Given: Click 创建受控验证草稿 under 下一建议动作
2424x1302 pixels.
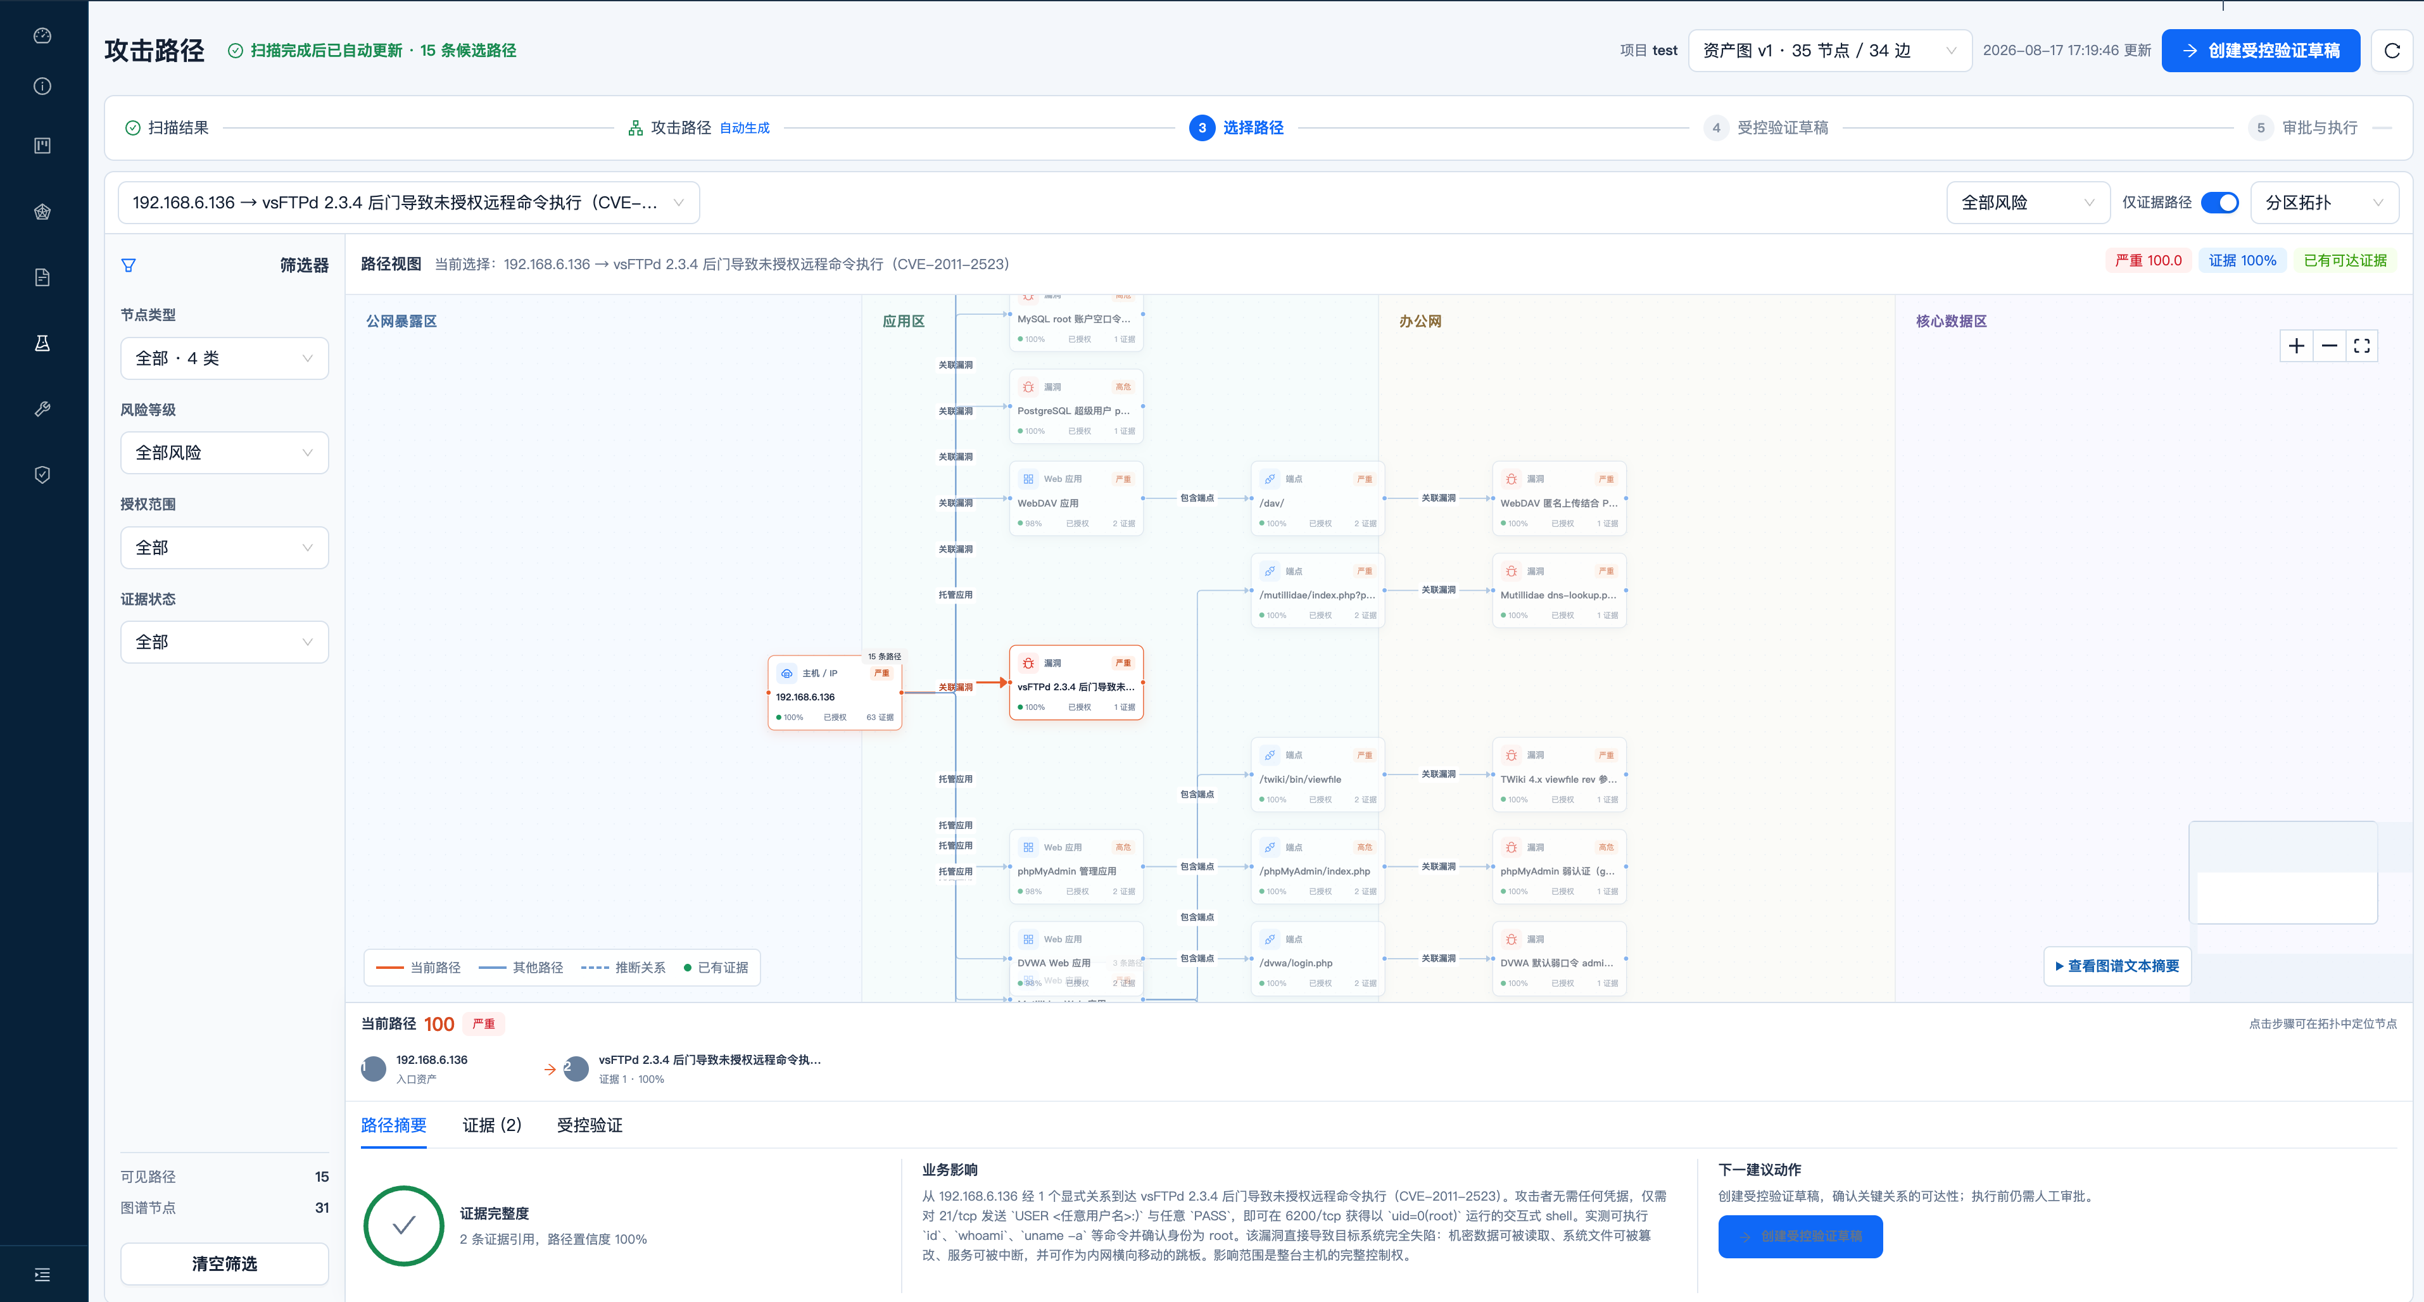Looking at the screenshot, I should click(1800, 1236).
